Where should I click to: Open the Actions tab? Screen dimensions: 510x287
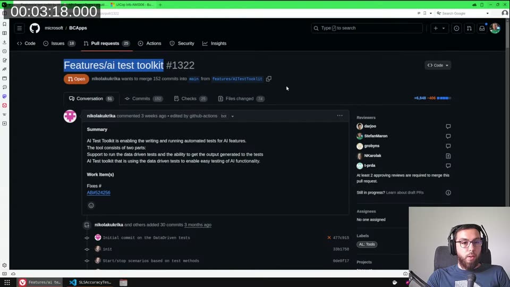point(150,43)
